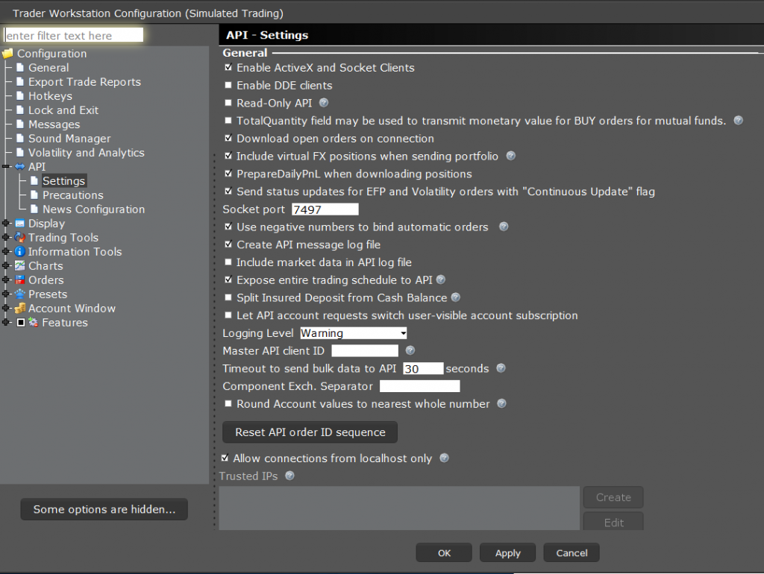The width and height of the screenshot is (764, 574).
Task: Click the Configuration folder icon
Action: 7,53
